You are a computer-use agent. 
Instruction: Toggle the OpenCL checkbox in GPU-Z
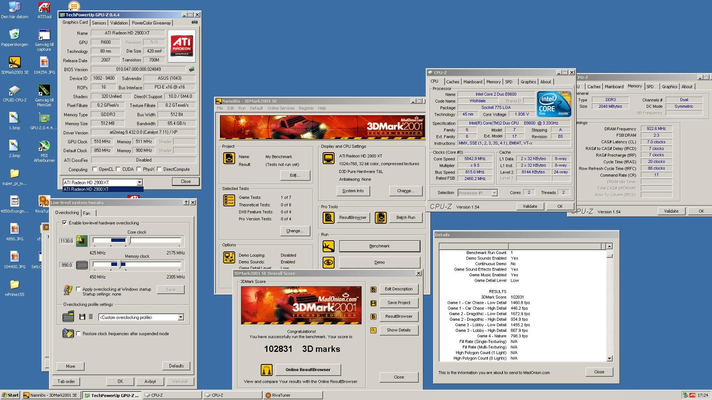coord(94,169)
